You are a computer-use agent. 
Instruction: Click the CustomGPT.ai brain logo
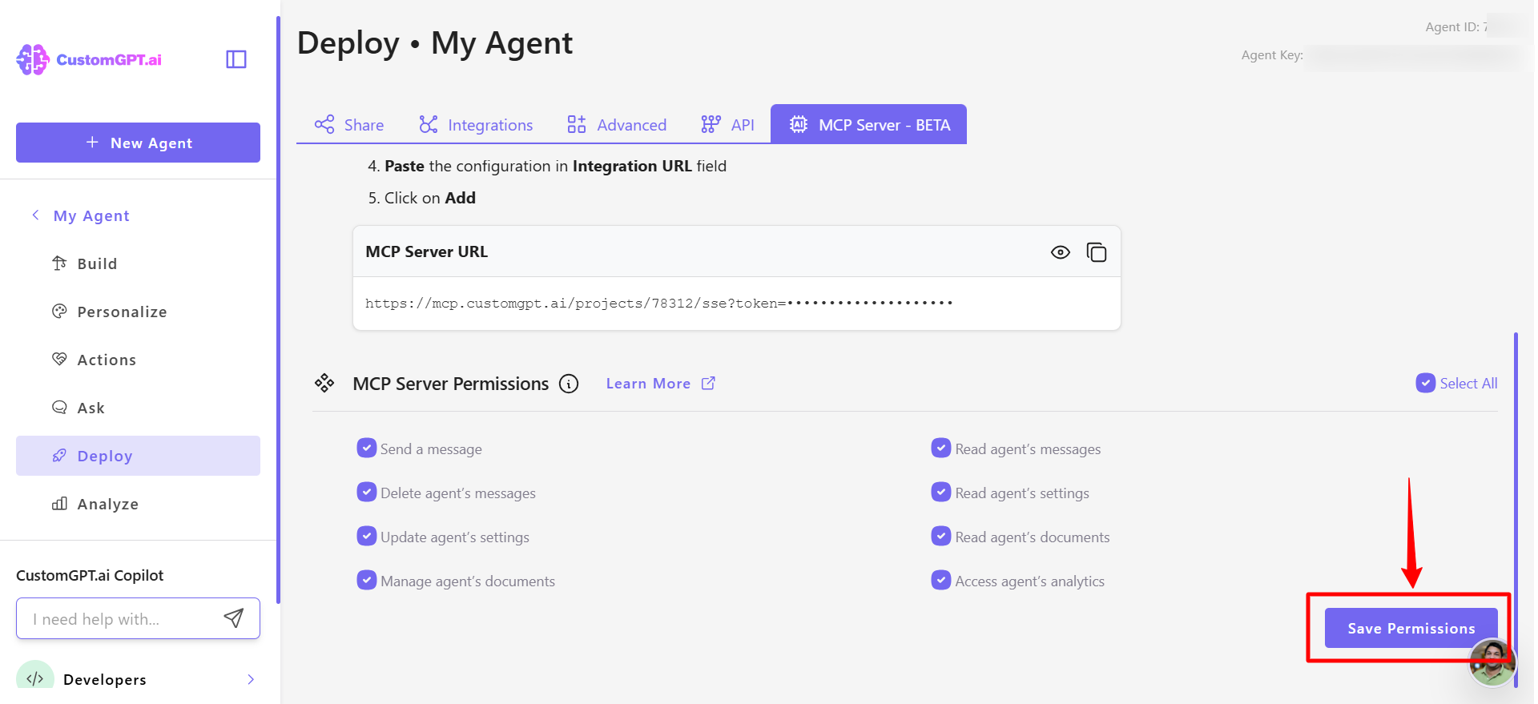coord(33,59)
